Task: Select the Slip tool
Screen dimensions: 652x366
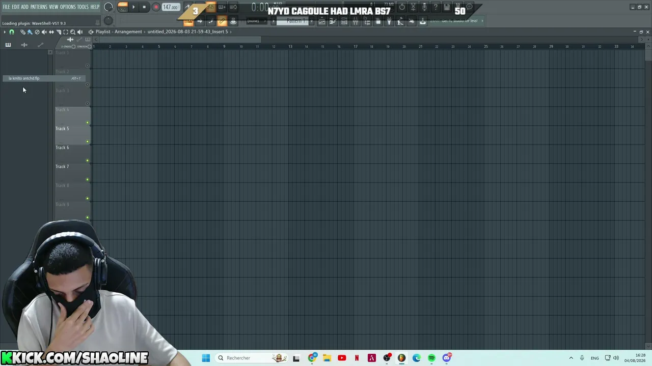Action: pos(51,32)
